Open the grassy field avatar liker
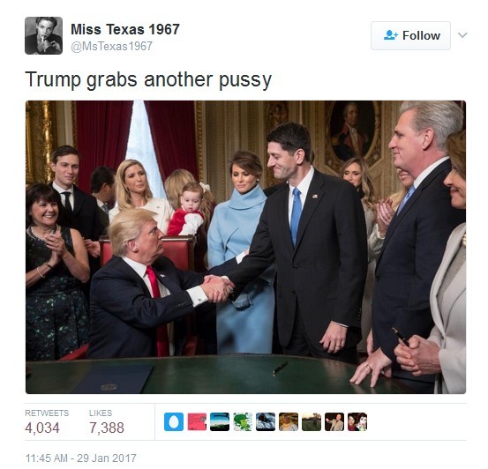Viewport: 488px width, 469px height. pyautogui.click(x=312, y=421)
